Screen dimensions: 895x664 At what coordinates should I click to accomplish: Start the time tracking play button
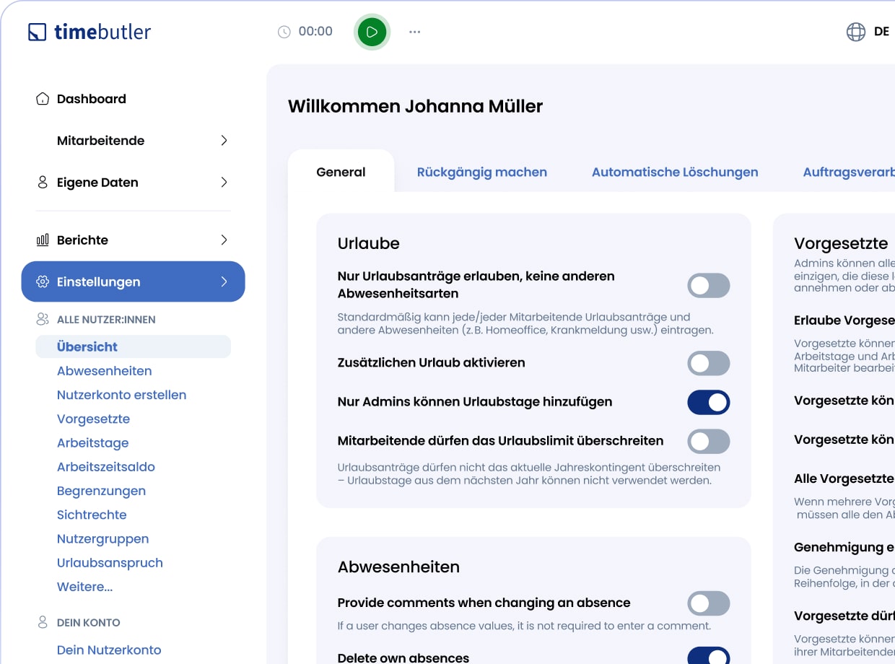tap(372, 32)
